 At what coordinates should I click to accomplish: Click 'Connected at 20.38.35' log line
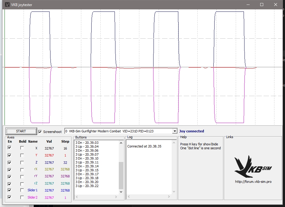[x=144, y=146]
